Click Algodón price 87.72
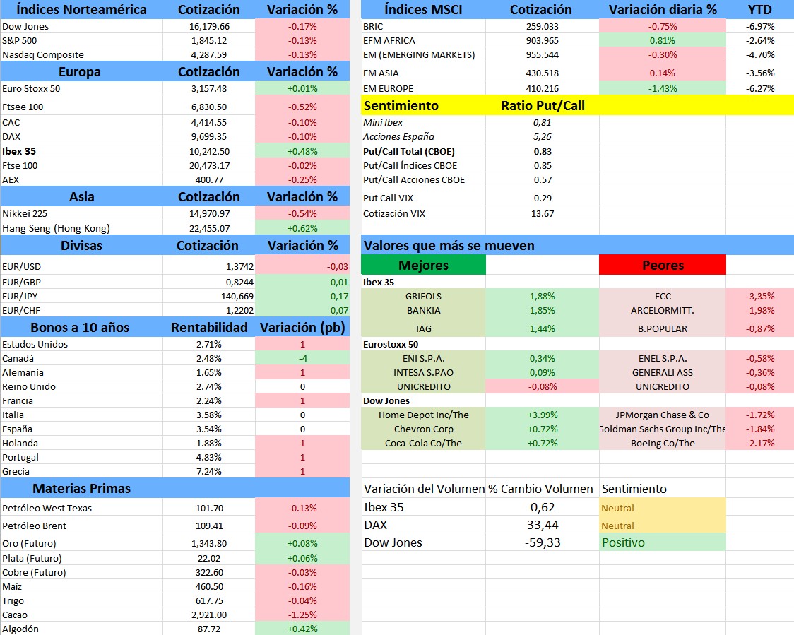The image size is (794, 635). 209,629
